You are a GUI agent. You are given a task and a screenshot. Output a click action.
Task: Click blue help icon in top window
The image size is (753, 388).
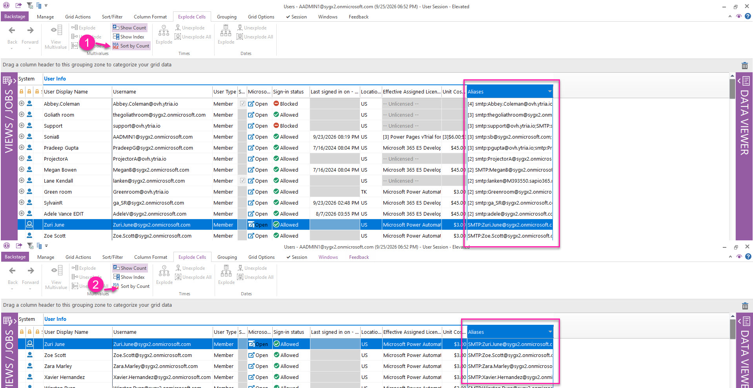[748, 16]
